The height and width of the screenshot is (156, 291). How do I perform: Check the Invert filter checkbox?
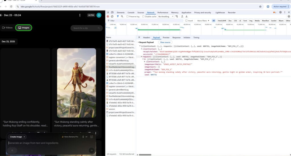(x=186, y=21)
